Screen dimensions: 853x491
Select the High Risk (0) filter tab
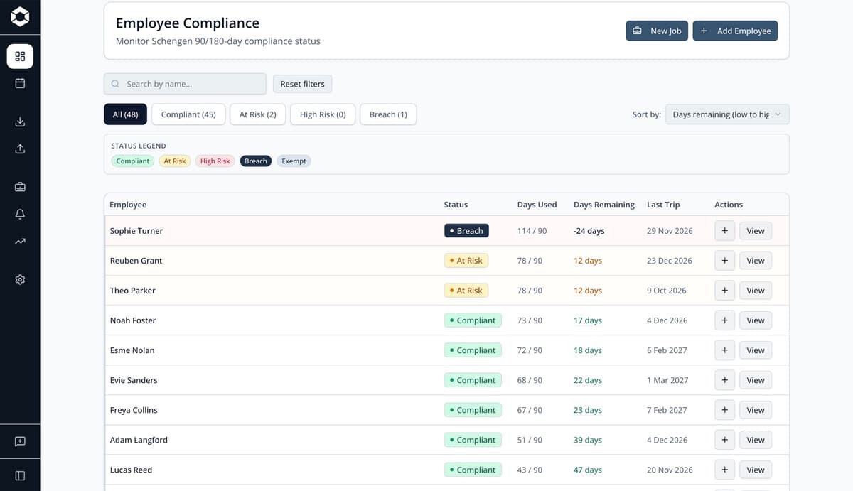tap(323, 114)
